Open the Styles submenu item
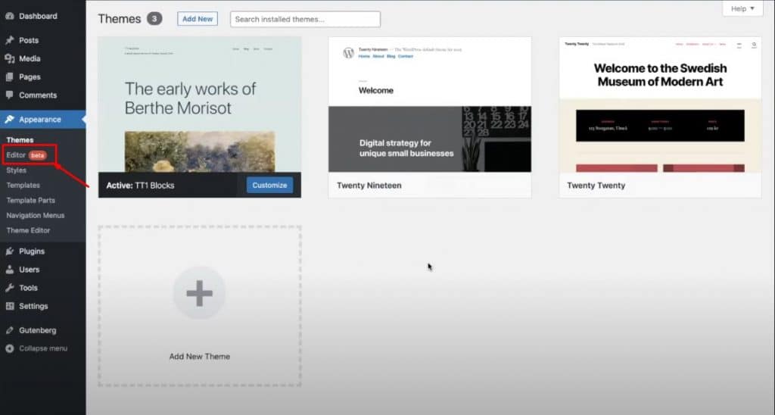Image resolution: width=775 pixels, height=415 pixels. (17, 170)
